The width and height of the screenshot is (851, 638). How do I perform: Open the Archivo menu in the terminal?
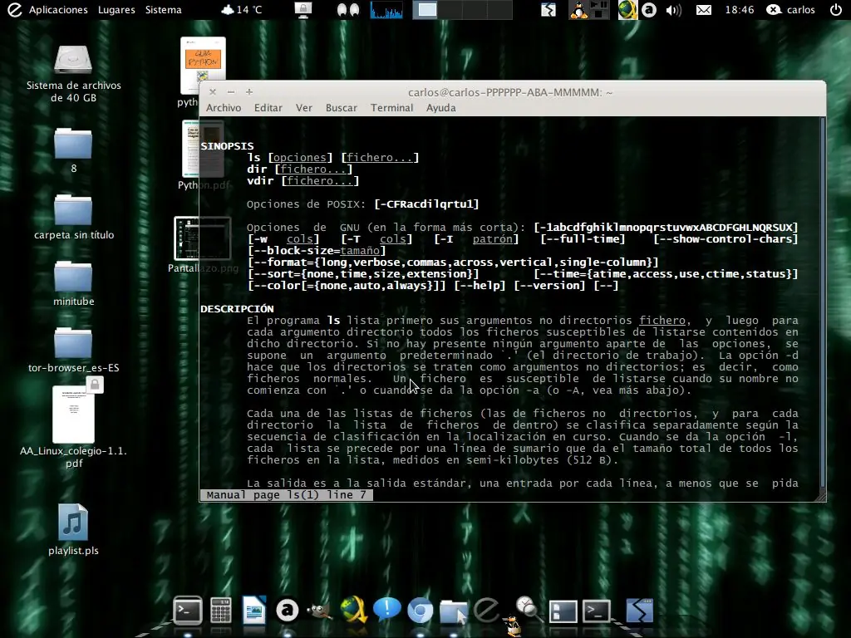[x=224, y=107]
